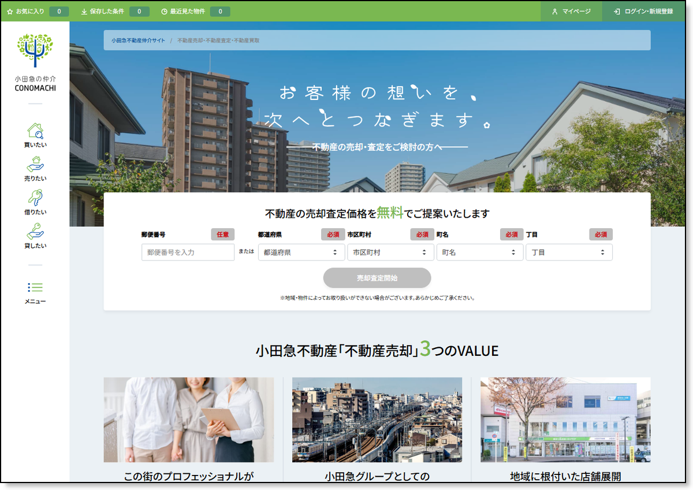Open ログイン・新規登録
The width and height of the screenshot is (693, 490).
[644, 12]
